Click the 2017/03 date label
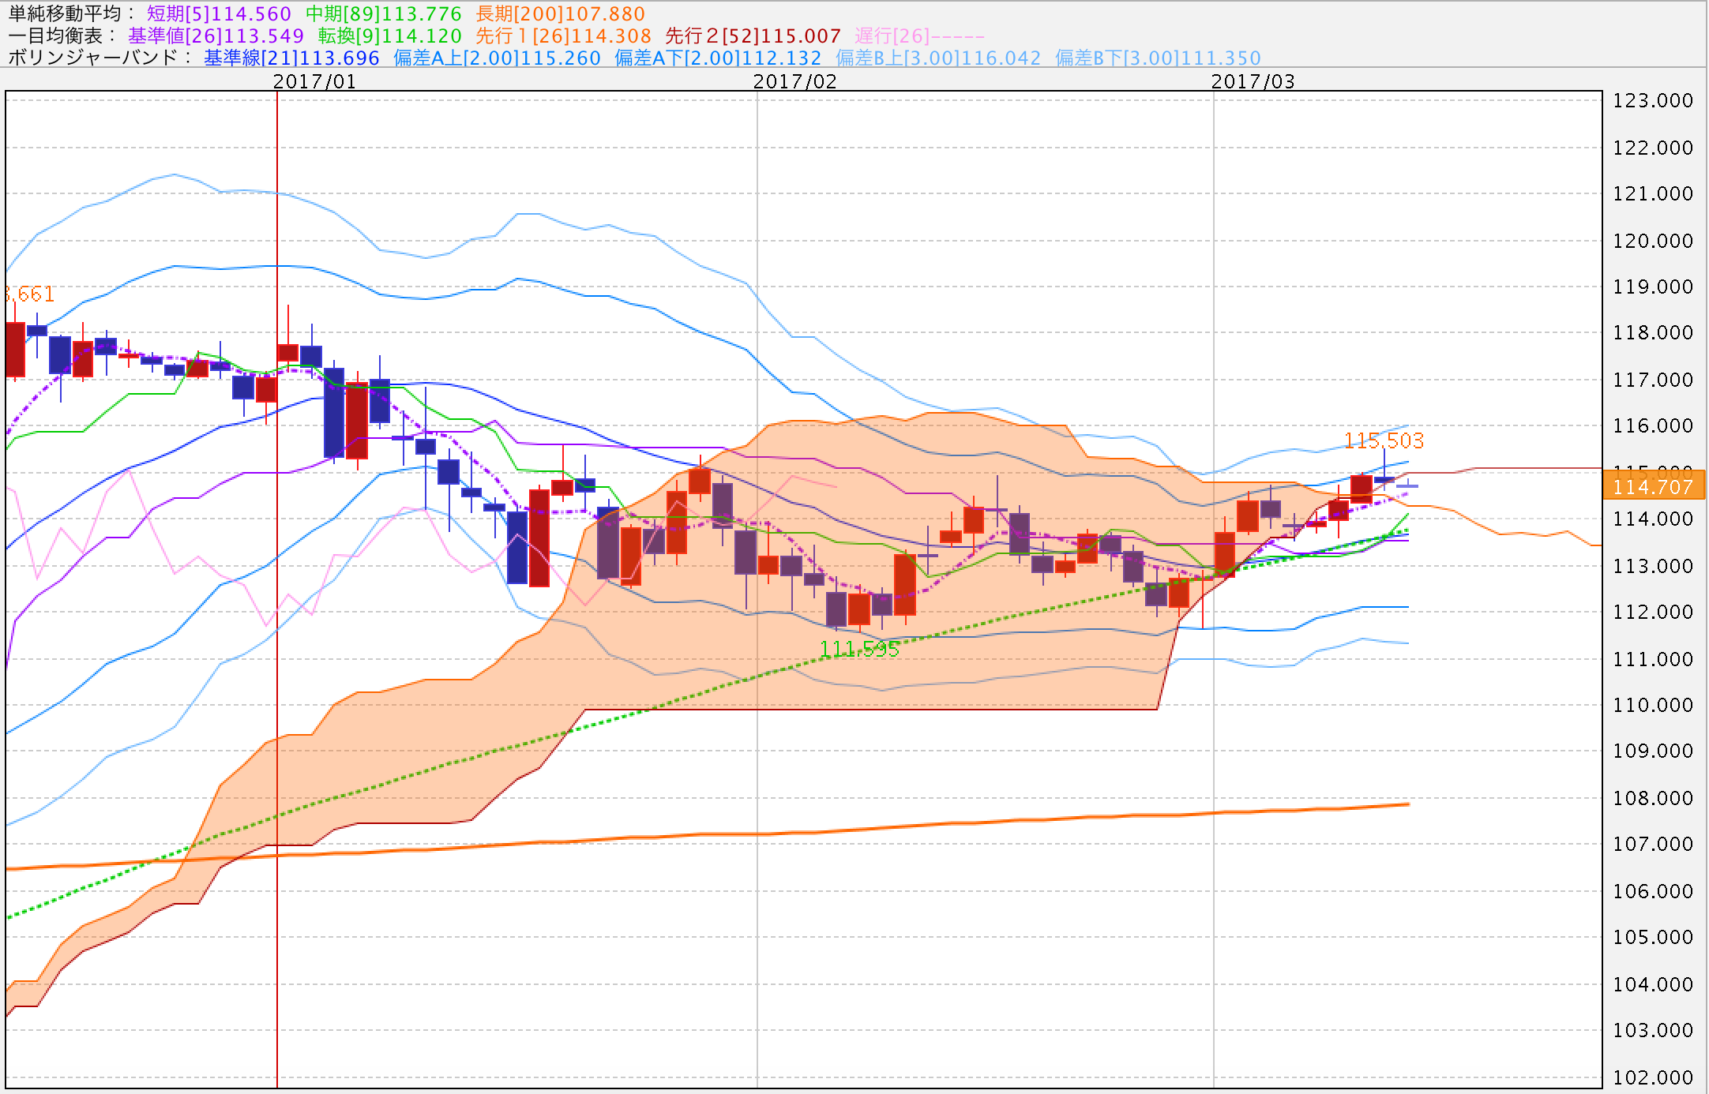 tap(1253, 81)
